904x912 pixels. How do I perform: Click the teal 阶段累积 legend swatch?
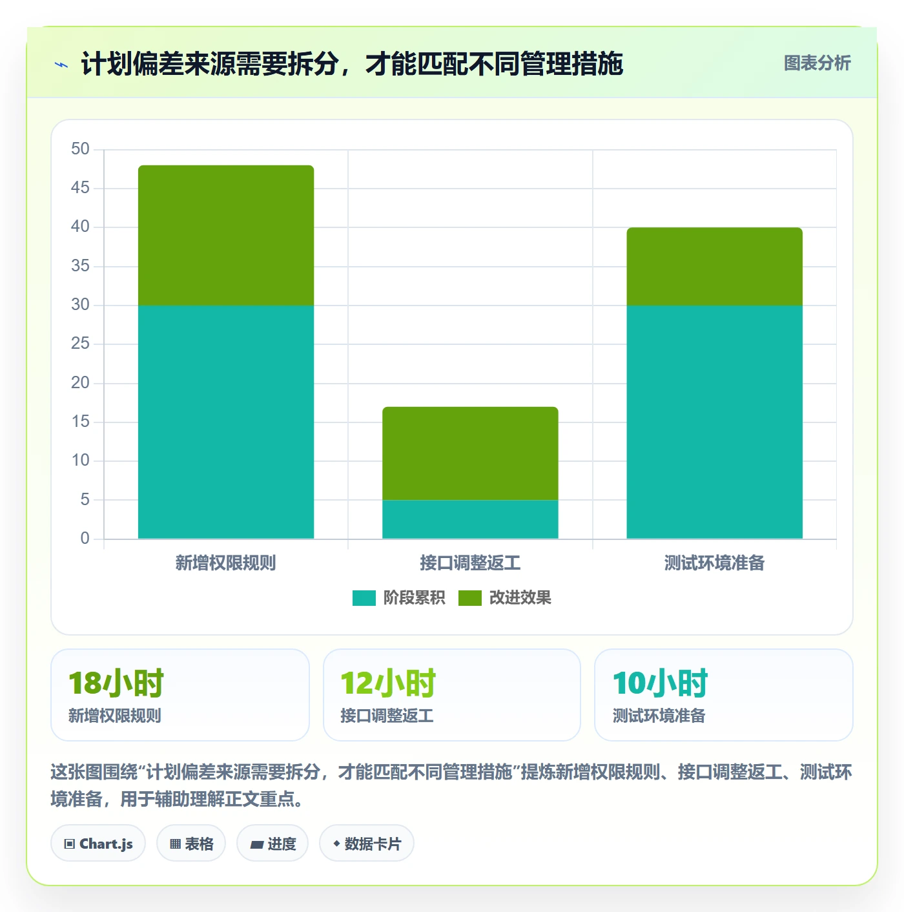coord(364,598)
